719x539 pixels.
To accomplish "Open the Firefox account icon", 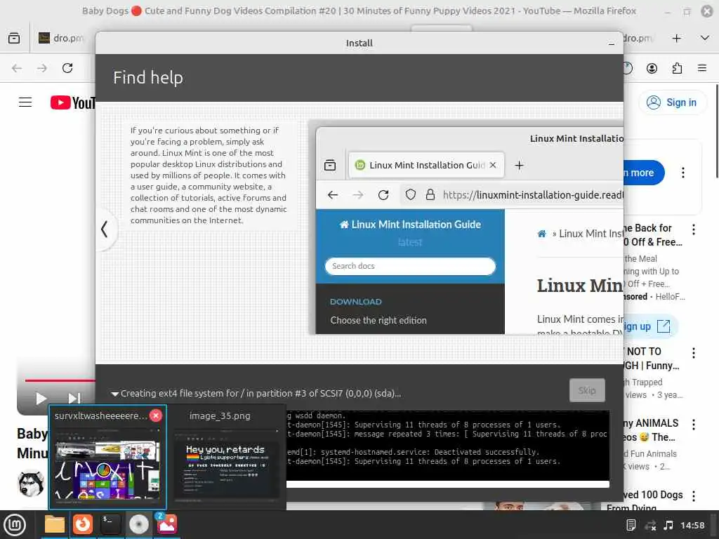I will tap(652, 68).
